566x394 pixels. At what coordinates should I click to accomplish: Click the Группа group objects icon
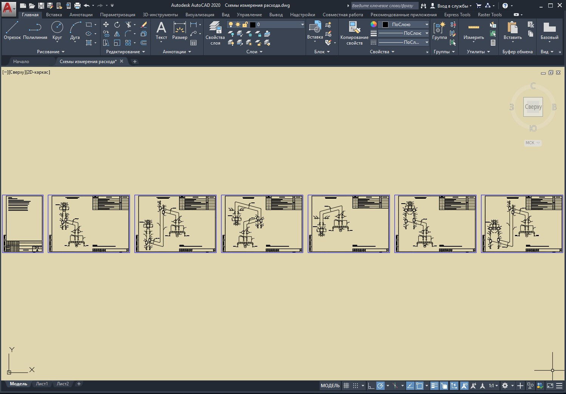pyautogui.click(x=439, y=30)
